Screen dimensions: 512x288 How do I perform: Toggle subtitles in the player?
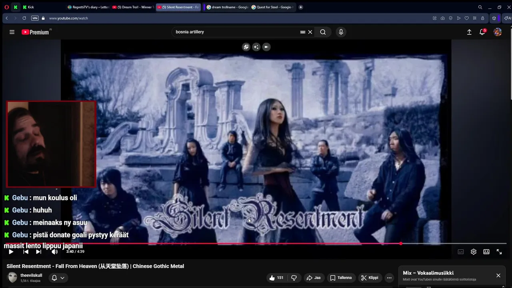(461, 252)
